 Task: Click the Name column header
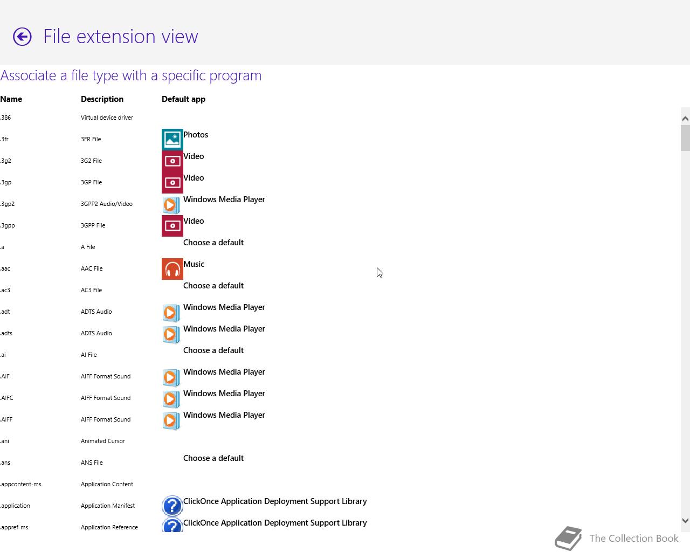(11, 99)
